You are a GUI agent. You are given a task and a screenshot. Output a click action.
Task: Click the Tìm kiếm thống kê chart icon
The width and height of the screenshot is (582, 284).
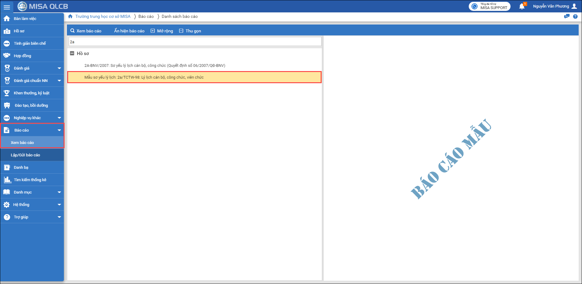[7, 180]
